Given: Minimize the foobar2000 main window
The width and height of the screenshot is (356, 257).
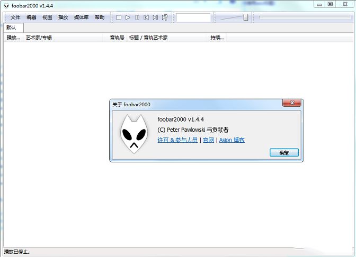Looking at the screenshot, I should point(319,4).
